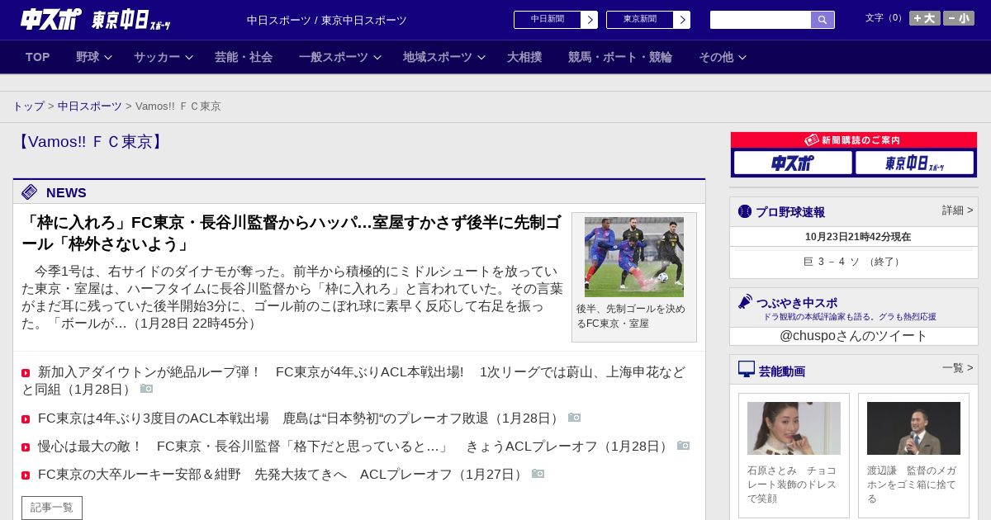Image resolution: width=991 pixels, height=520 pixels.
Task: Expand 一般スポーツ dropdown chevron
Action: tap(377, 57)
